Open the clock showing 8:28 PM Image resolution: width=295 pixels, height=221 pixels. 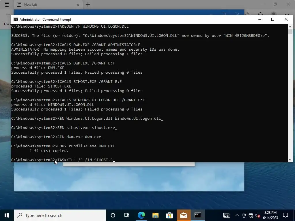point(270,215)
